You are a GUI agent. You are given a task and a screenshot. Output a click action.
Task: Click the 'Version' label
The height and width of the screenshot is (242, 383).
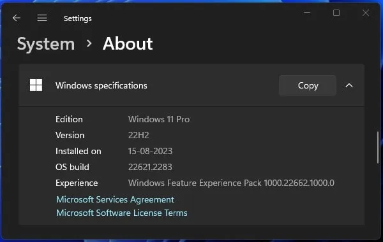pyautogui.click(x=70, y=135)
